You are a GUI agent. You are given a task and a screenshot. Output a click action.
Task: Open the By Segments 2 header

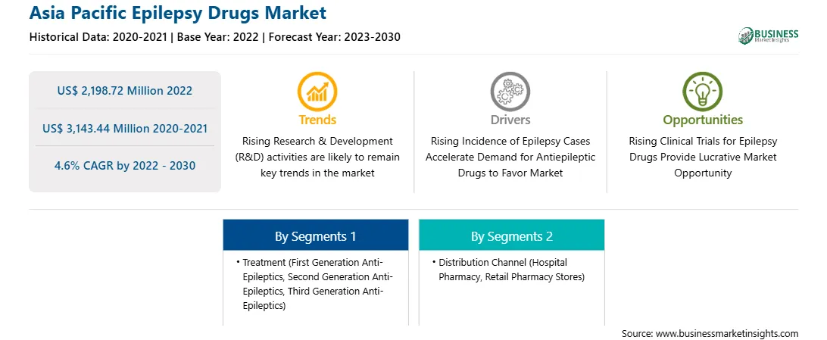click(x=512, y=235)
